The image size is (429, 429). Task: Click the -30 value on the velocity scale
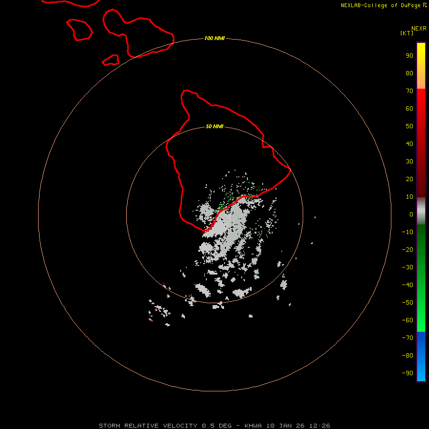click(x=408, y=267)
